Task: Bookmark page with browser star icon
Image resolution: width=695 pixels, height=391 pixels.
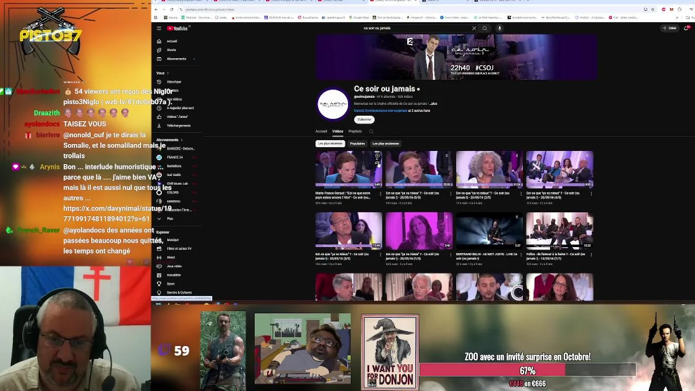Action: pos(653,9)
